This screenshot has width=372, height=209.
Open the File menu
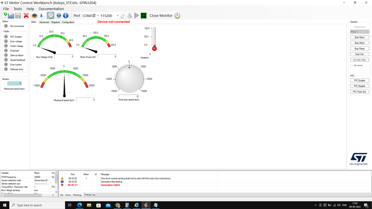6,9
